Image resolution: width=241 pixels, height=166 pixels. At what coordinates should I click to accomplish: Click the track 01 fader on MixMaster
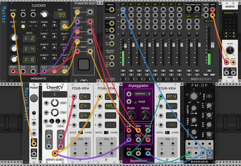(125, 46)
